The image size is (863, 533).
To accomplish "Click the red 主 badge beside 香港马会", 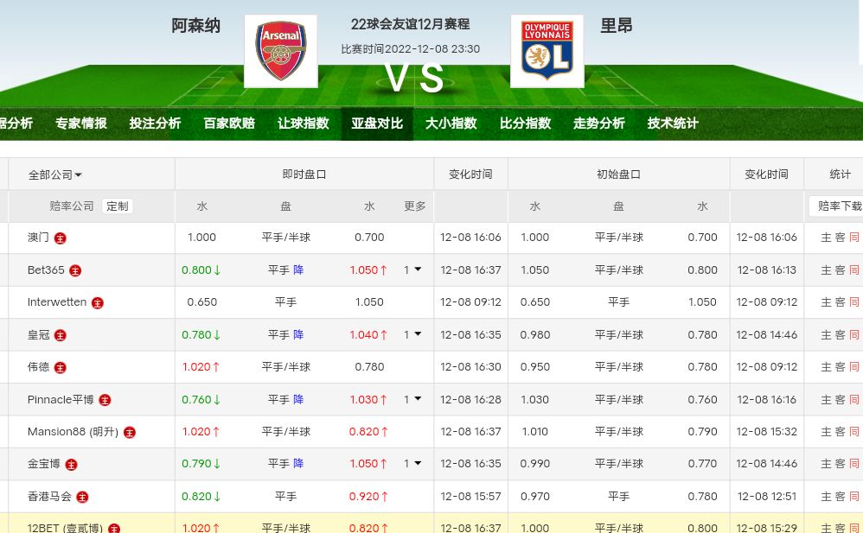I will [82, 497].
